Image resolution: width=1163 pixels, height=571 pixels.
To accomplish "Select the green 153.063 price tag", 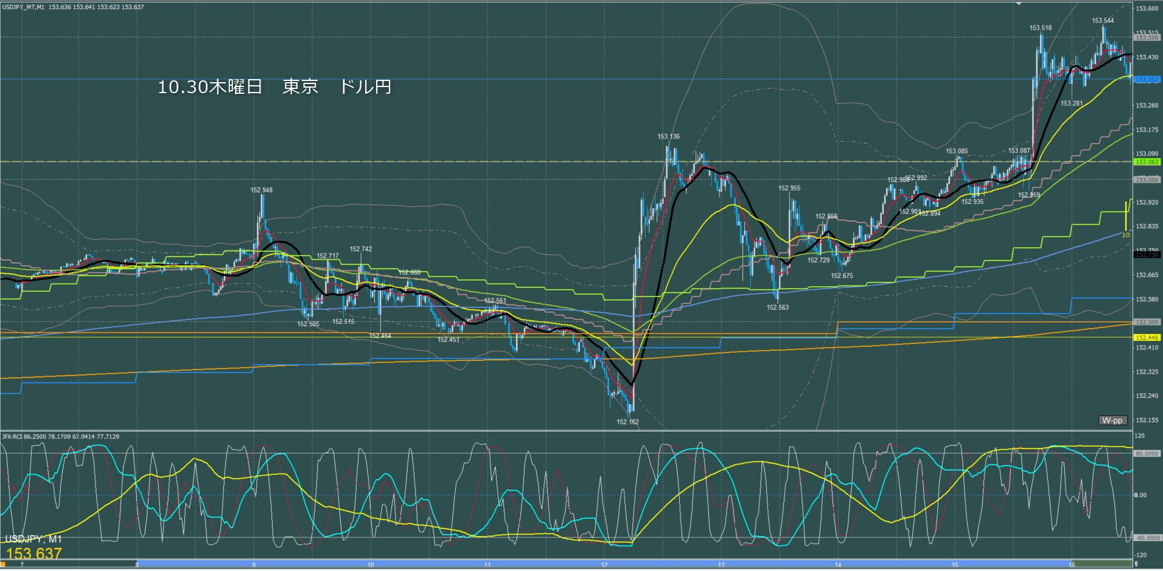I will pyautogui.click(x=1147, y=162).
